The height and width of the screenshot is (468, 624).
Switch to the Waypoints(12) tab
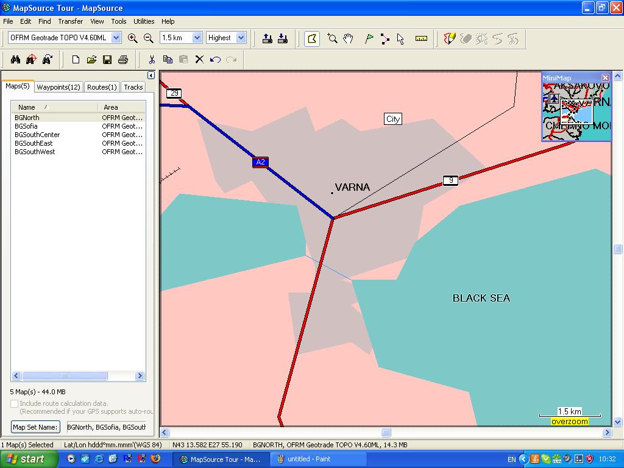58,87
